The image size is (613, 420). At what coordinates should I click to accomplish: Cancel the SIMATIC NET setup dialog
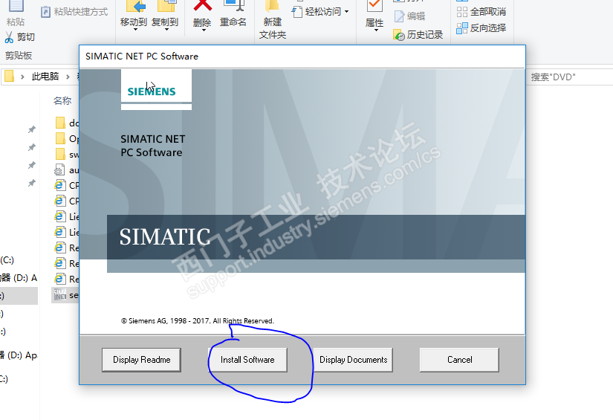[x=459, y=360]
